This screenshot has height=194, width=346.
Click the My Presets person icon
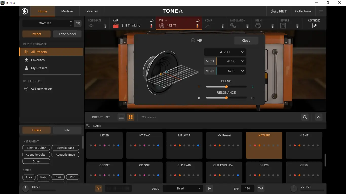click(26, 68)
